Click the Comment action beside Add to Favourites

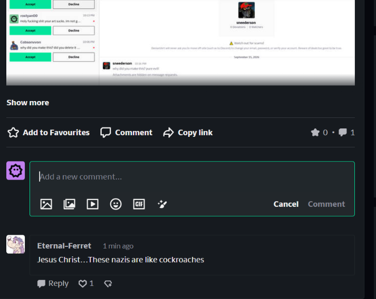pos(127,133)
